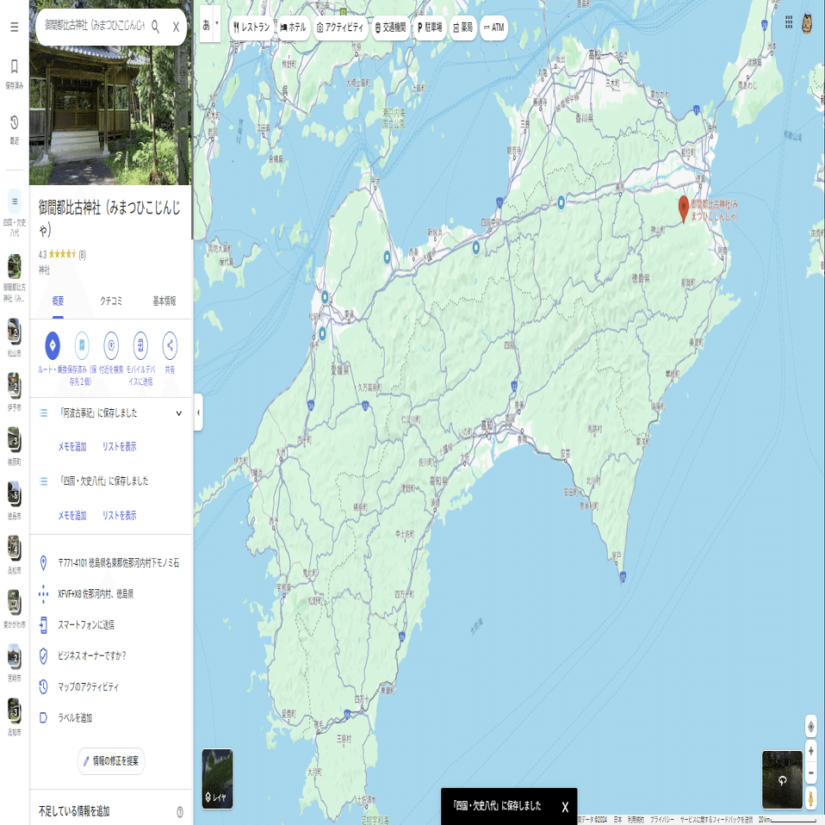This screenshot has width=825, height=825.
Task: Click the plus code XFVF+X8 row
Action: pos(110,594)
